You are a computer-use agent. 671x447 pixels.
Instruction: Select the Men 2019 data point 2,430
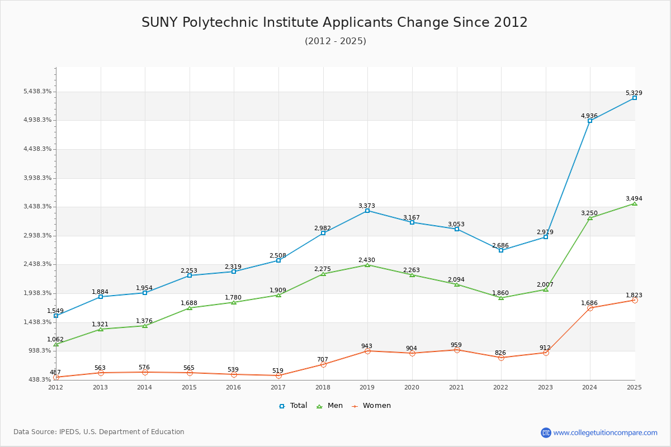[x=367, y=265]
